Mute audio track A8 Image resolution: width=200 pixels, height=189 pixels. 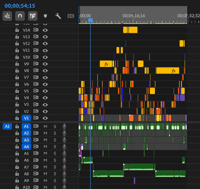45,174
